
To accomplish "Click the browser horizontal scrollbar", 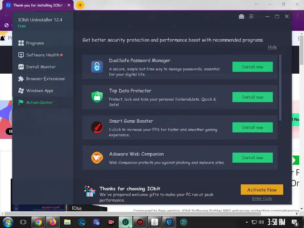I will [133, 214].
